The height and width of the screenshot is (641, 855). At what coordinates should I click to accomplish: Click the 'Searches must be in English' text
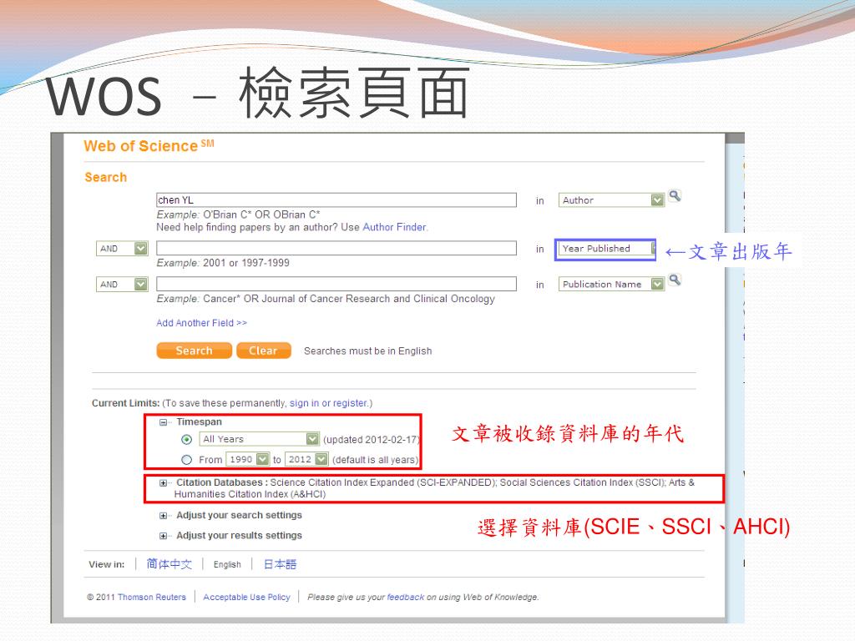click(x=367, y=351)
